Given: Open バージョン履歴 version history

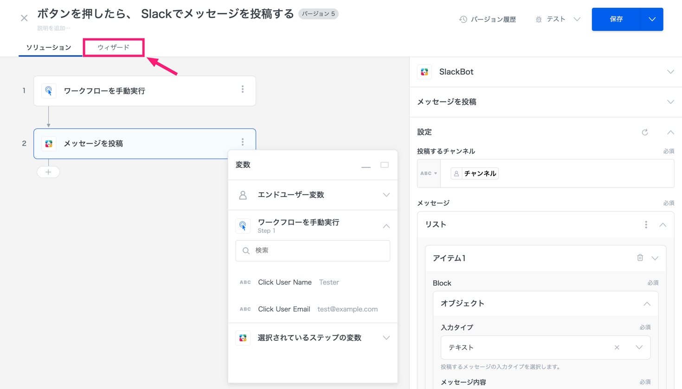Looking at the screenshot, I should pyautogui.click(x=488, y=19).
